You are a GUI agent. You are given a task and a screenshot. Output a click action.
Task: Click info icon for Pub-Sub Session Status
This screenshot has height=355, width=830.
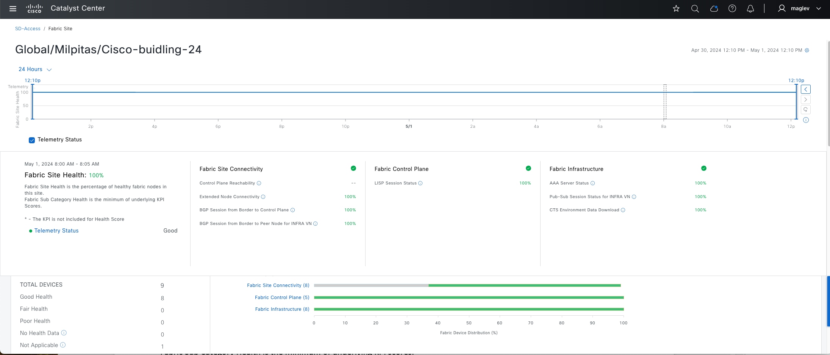[634, 197]
